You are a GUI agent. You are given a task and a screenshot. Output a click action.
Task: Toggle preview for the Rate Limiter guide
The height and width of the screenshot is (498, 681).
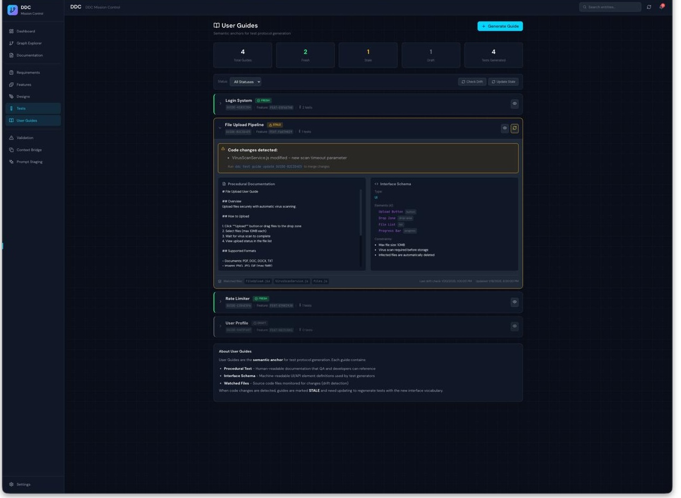click(514, 301)
